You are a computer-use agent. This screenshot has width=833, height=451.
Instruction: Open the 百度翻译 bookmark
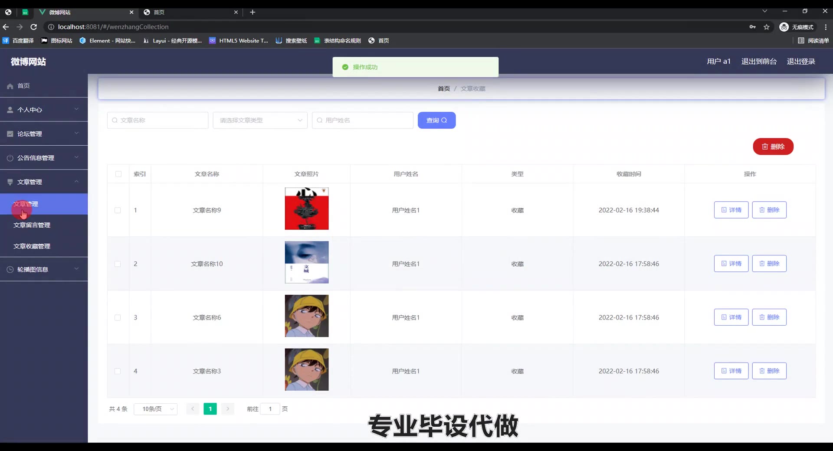coord(18,41)
